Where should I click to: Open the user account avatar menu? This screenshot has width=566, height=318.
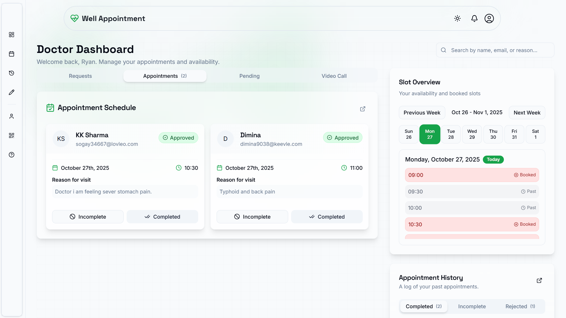(489, 18)
